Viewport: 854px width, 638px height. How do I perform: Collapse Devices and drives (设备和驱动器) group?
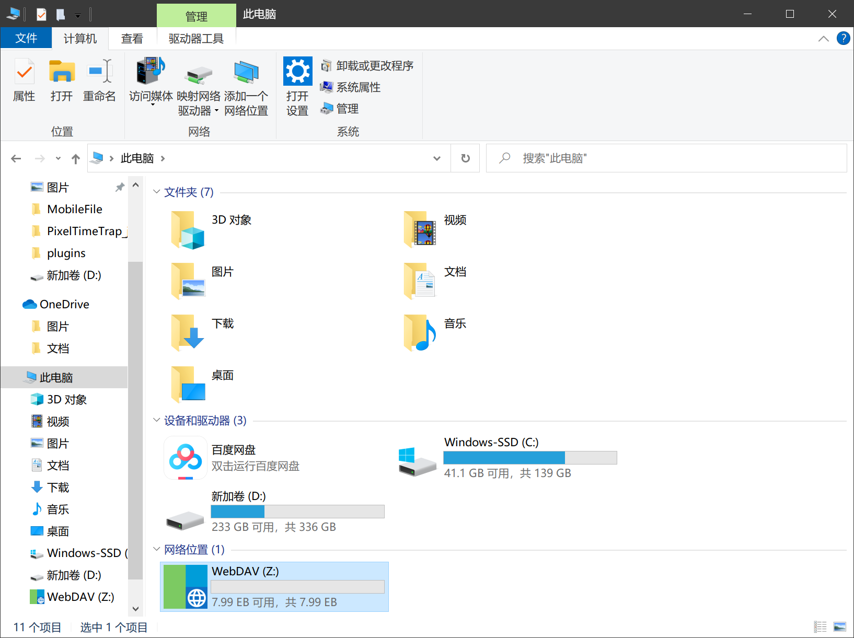tap(156, 420)
